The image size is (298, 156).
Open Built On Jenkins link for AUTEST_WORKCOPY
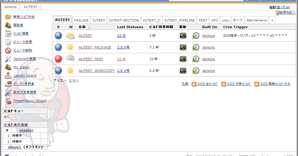208,71
